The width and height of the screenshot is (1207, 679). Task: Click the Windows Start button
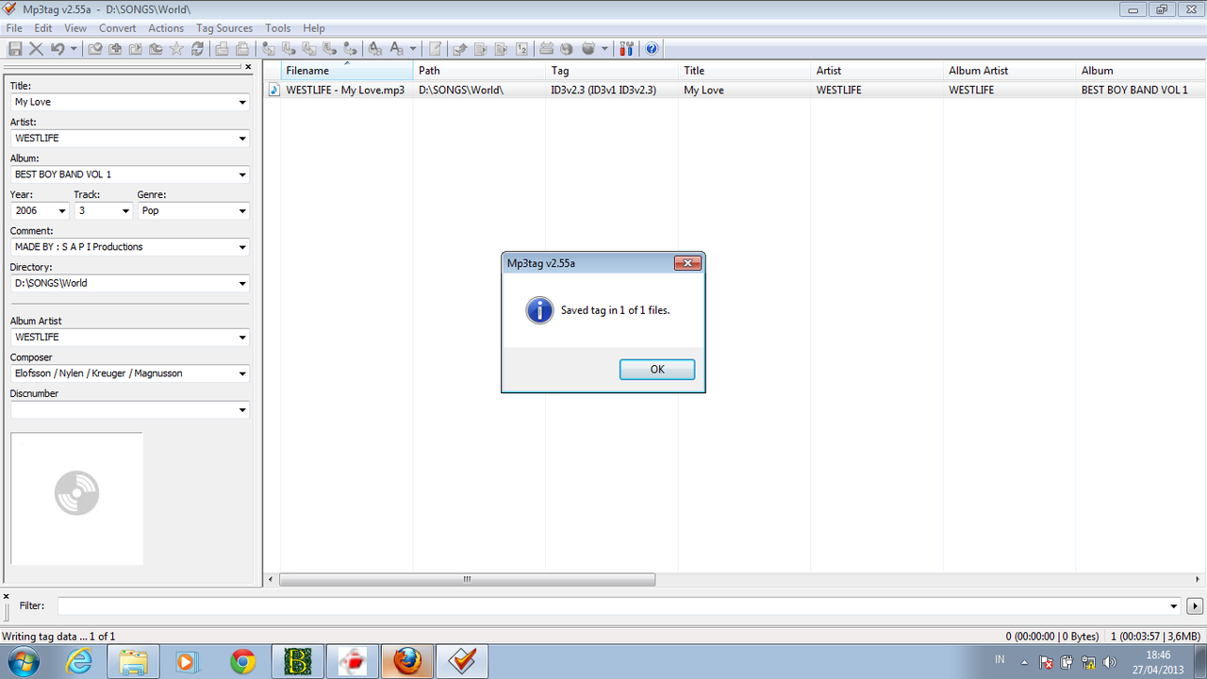pos(23,662)
